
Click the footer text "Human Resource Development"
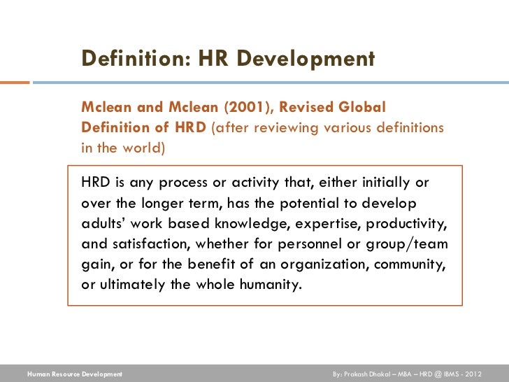[75, 374]
